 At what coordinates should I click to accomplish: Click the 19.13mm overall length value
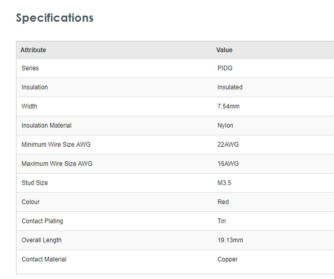click(x=230, y=240)
